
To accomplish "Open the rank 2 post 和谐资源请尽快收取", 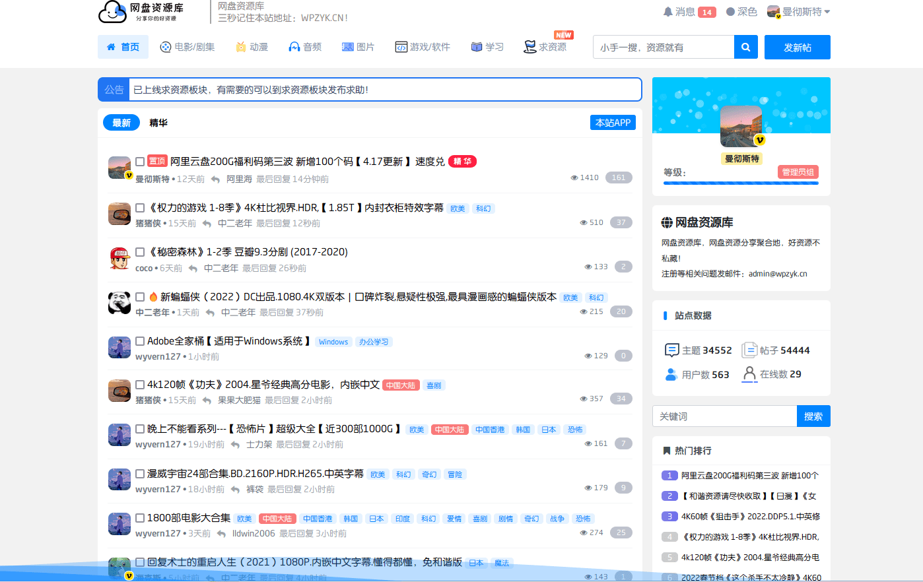I will [749, 496].
